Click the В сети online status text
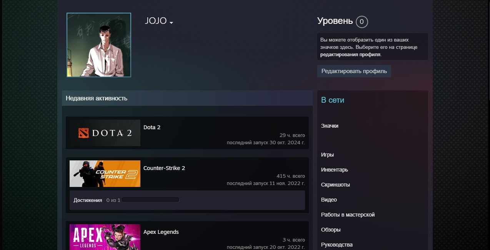The image size is (490, 250). tap(333, 100)
